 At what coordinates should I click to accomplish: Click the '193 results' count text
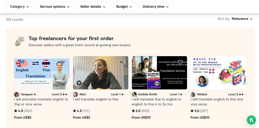15,20
